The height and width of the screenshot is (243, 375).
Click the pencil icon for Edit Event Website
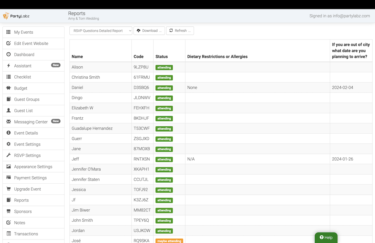[8, 43]
